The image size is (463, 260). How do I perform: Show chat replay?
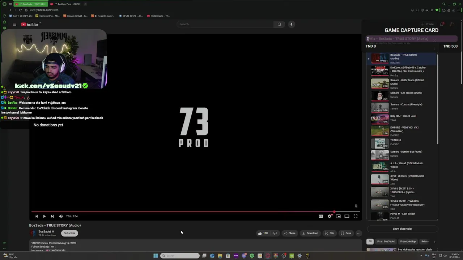[403, 229]
